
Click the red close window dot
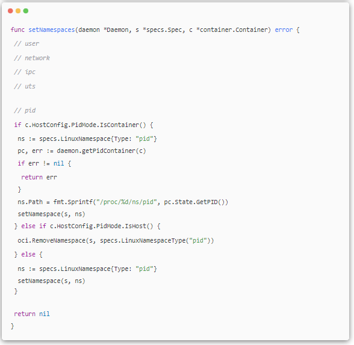[10, 11]
